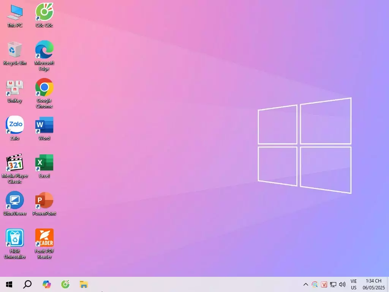Select the PowerPoint desktop shortcut
This screenshot has height=292, width=389.
click(44, 204)
